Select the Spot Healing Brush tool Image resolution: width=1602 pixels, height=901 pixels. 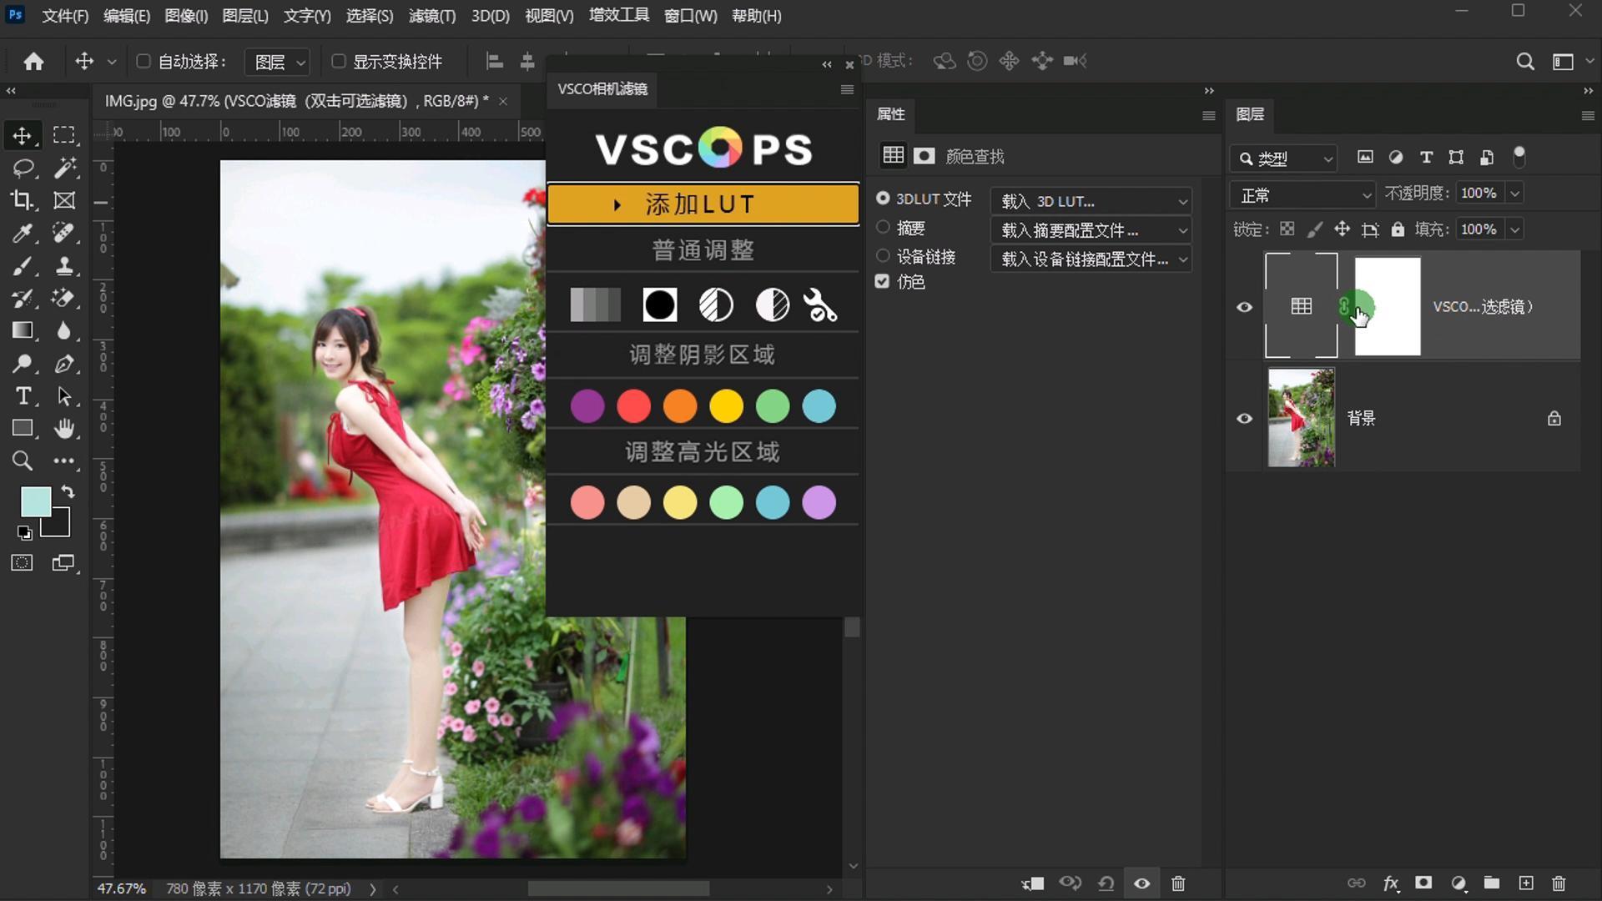point(64,233)
